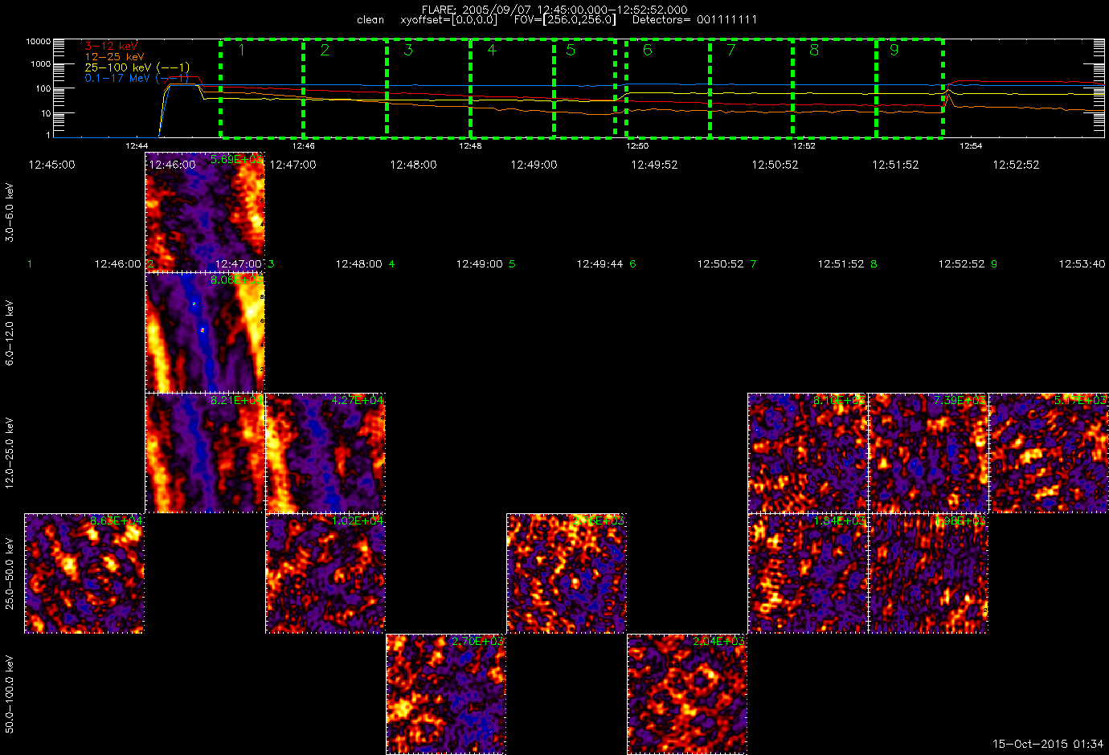
Task: Open the 25.0-50.0 keV image for interval 1
Action: click(x=84, y=573)
